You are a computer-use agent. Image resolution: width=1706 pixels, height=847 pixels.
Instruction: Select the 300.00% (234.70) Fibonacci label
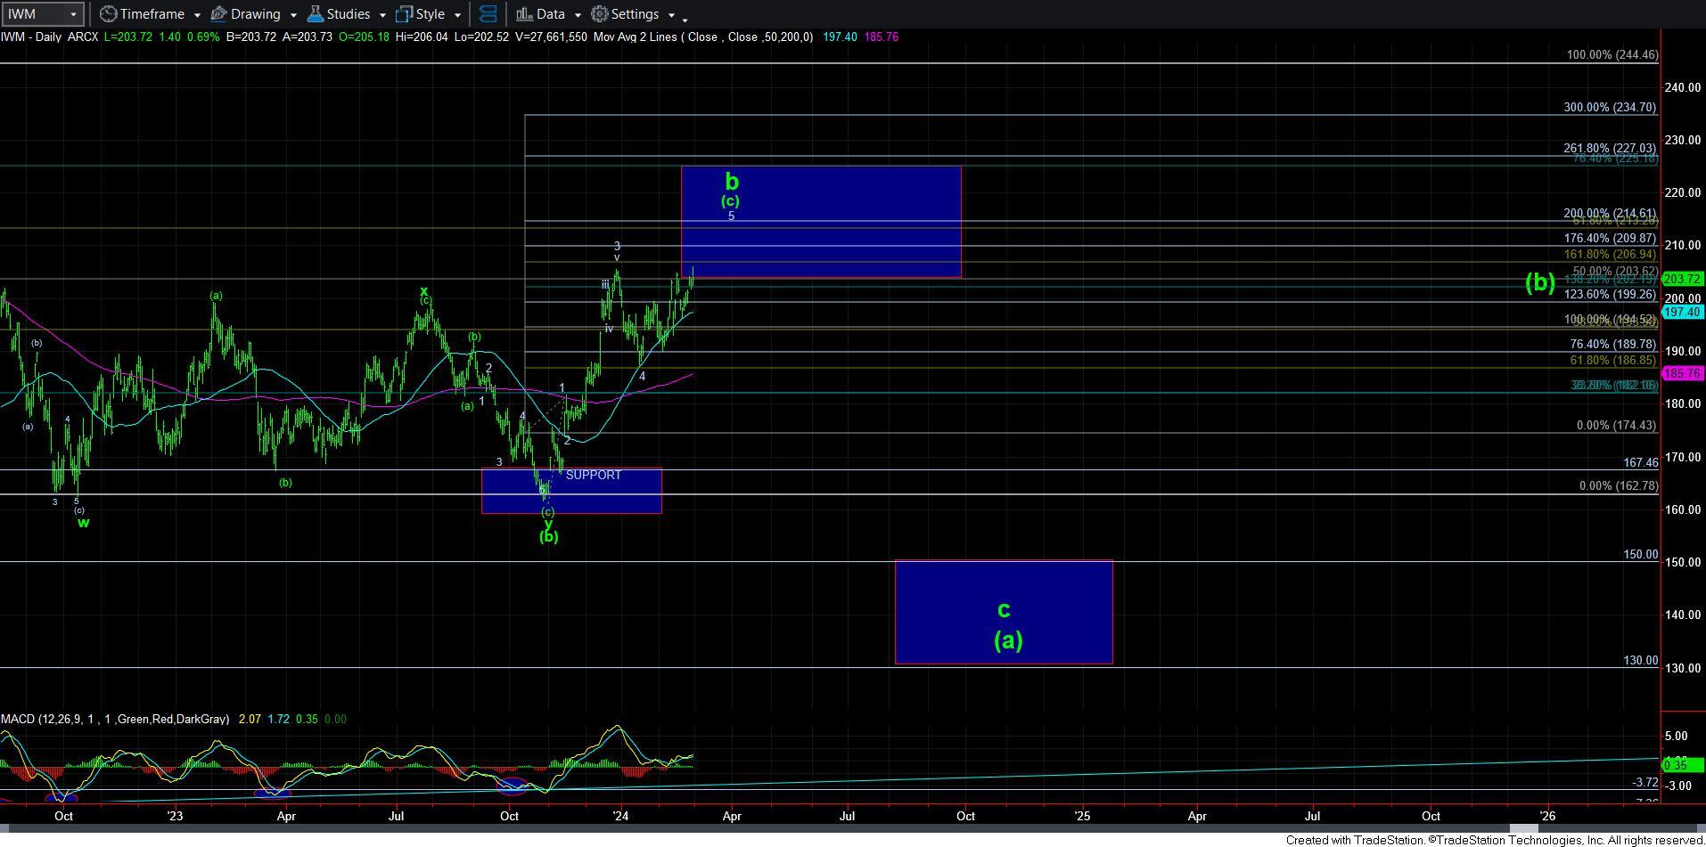[x=1610, y=107]
